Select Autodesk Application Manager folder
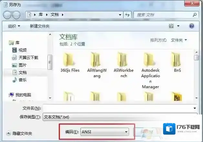This screenshot has height=142, width=203. point(150,70)
